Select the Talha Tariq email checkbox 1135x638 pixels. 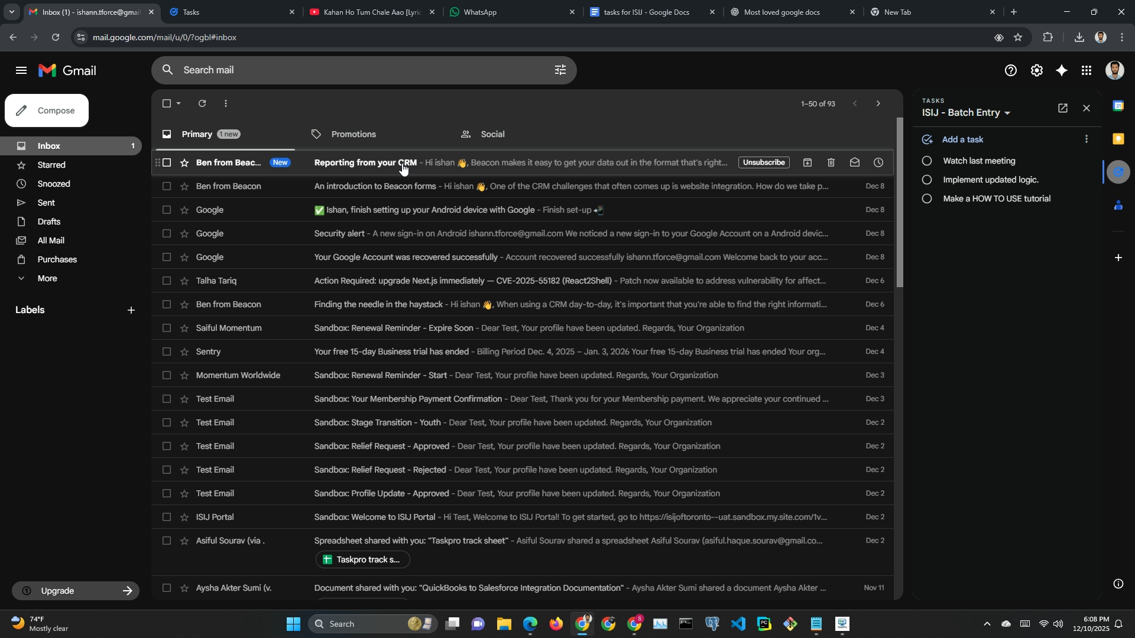[x=167, y=281]
